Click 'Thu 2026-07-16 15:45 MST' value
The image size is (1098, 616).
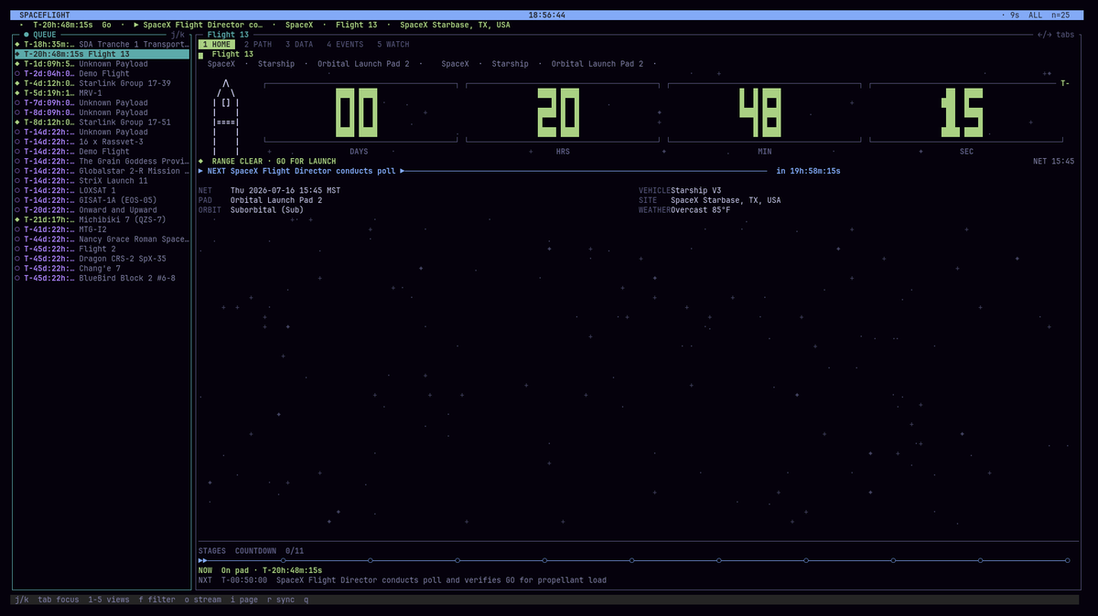285,191
